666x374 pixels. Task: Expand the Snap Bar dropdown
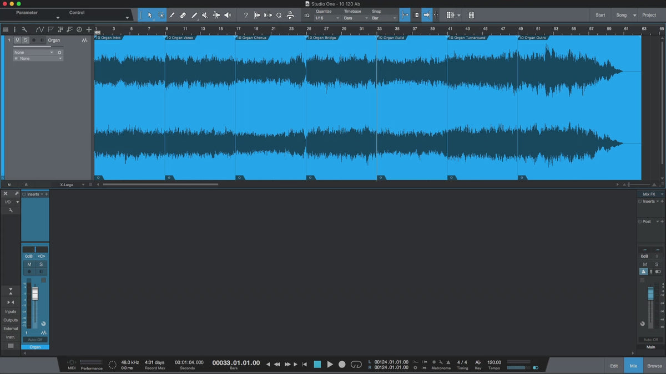(x=384, y=18)
